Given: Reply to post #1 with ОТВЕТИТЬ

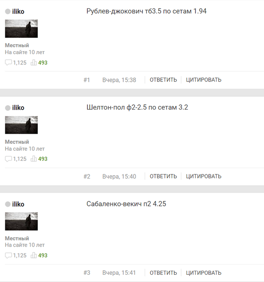Looking at the screenshot, I should click(x=163, y=80).
